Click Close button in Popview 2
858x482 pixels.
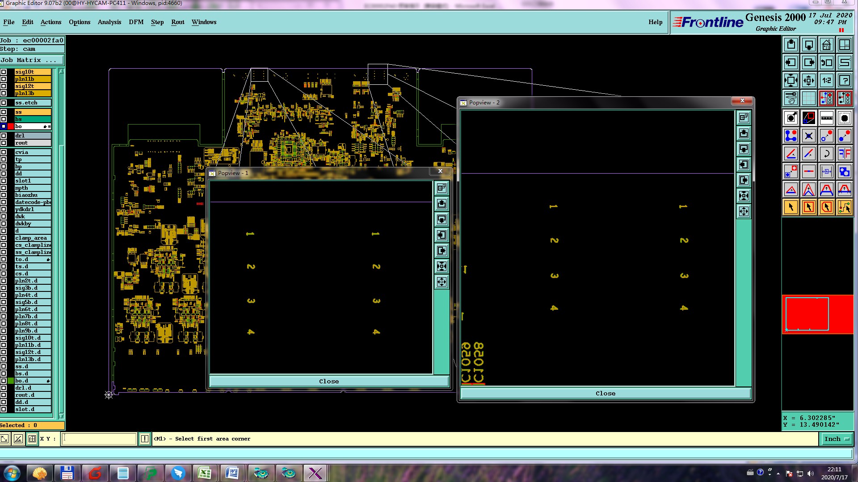tap(605, 393)
